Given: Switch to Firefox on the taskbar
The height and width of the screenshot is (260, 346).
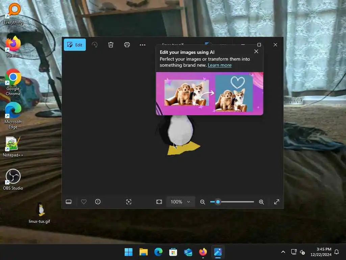Looking at the screenshot, I should point(203,252).
